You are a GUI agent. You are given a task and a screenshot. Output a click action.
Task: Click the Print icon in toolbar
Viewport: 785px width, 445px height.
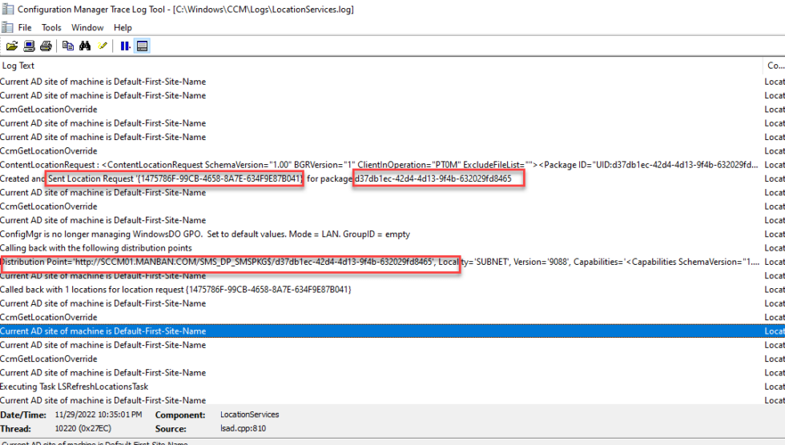click(x=46, y=46)
